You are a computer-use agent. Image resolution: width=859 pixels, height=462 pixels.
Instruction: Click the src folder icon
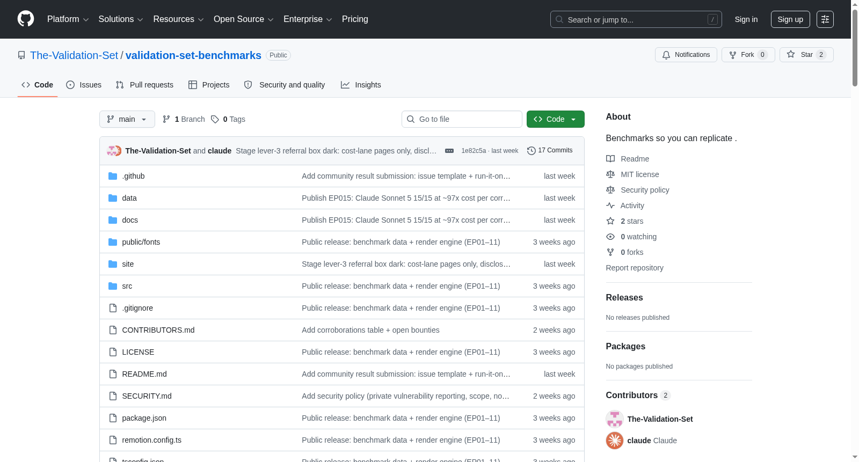[113, 286]
